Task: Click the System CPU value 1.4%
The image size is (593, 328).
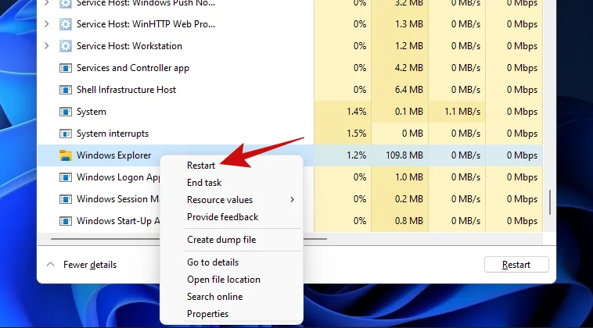Action: pyautogui.click(x=356, y=112)
